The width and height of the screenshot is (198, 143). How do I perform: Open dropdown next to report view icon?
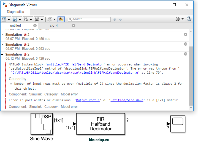(x=9, y=20)
